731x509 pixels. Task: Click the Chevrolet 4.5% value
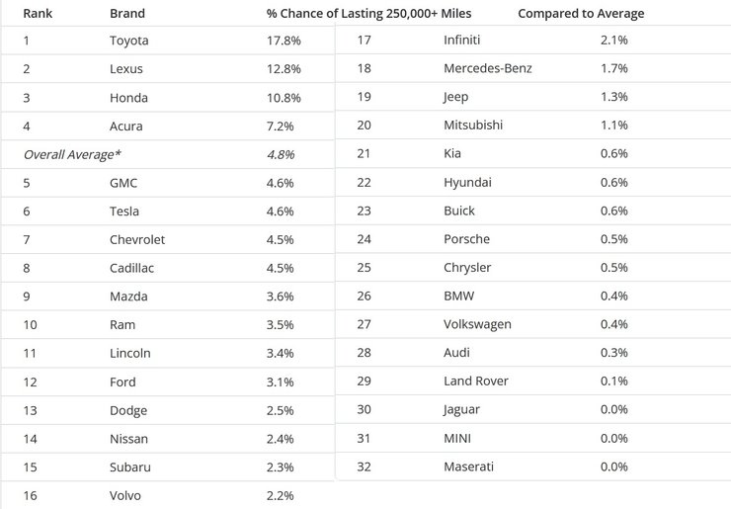click(x=281, y=240)
